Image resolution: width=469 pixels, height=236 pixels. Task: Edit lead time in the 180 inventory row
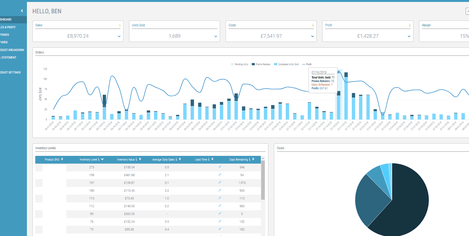(x=220, y=190)
